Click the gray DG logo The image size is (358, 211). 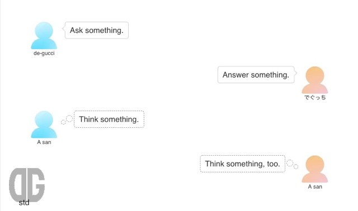tap(27, 185)
